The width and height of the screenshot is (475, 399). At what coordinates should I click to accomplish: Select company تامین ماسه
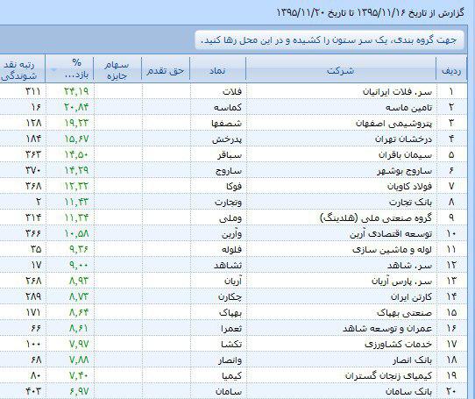(408, 107)
